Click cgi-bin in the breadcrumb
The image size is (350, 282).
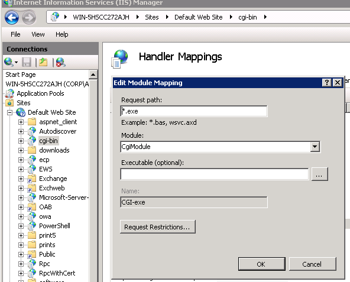[248, 17]
